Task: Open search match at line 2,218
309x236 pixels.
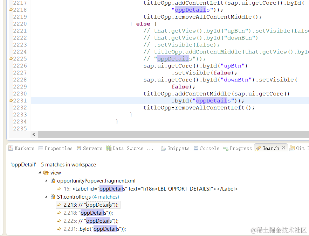Action: 88,213
